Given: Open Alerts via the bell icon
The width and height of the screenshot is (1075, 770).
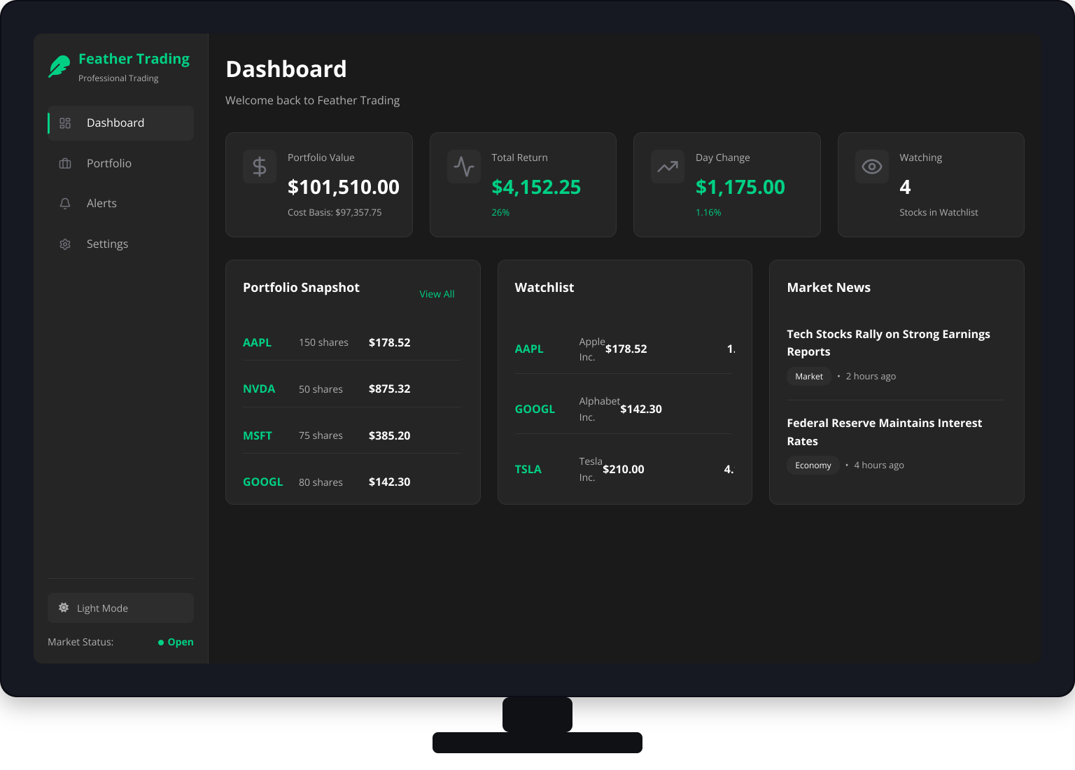Looking at the screenshot, I should (65, 203).
